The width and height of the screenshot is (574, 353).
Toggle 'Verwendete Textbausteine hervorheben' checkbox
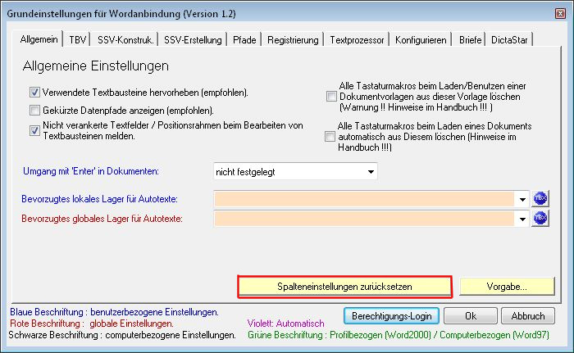(x=35, y=93)
